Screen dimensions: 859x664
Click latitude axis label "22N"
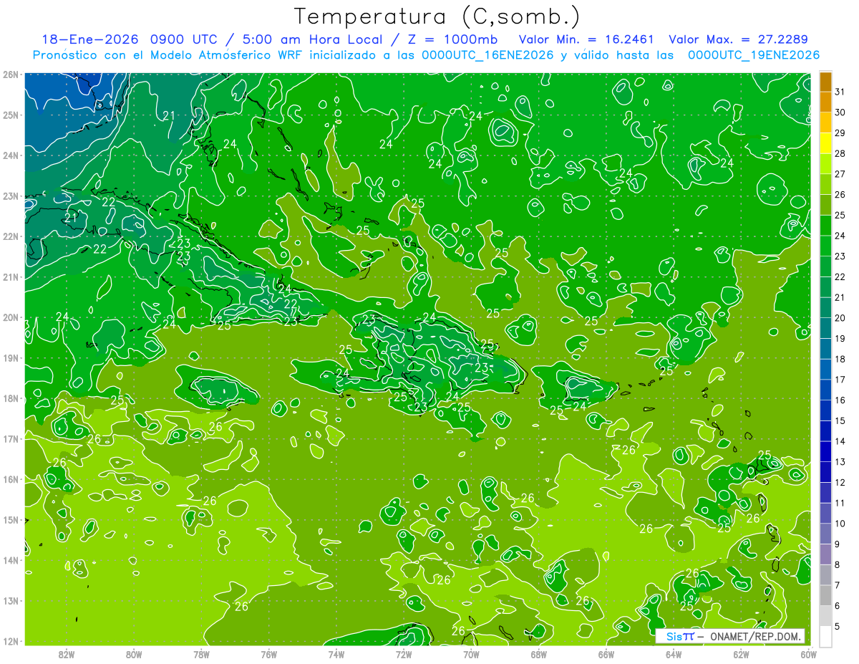click(11, 236)
